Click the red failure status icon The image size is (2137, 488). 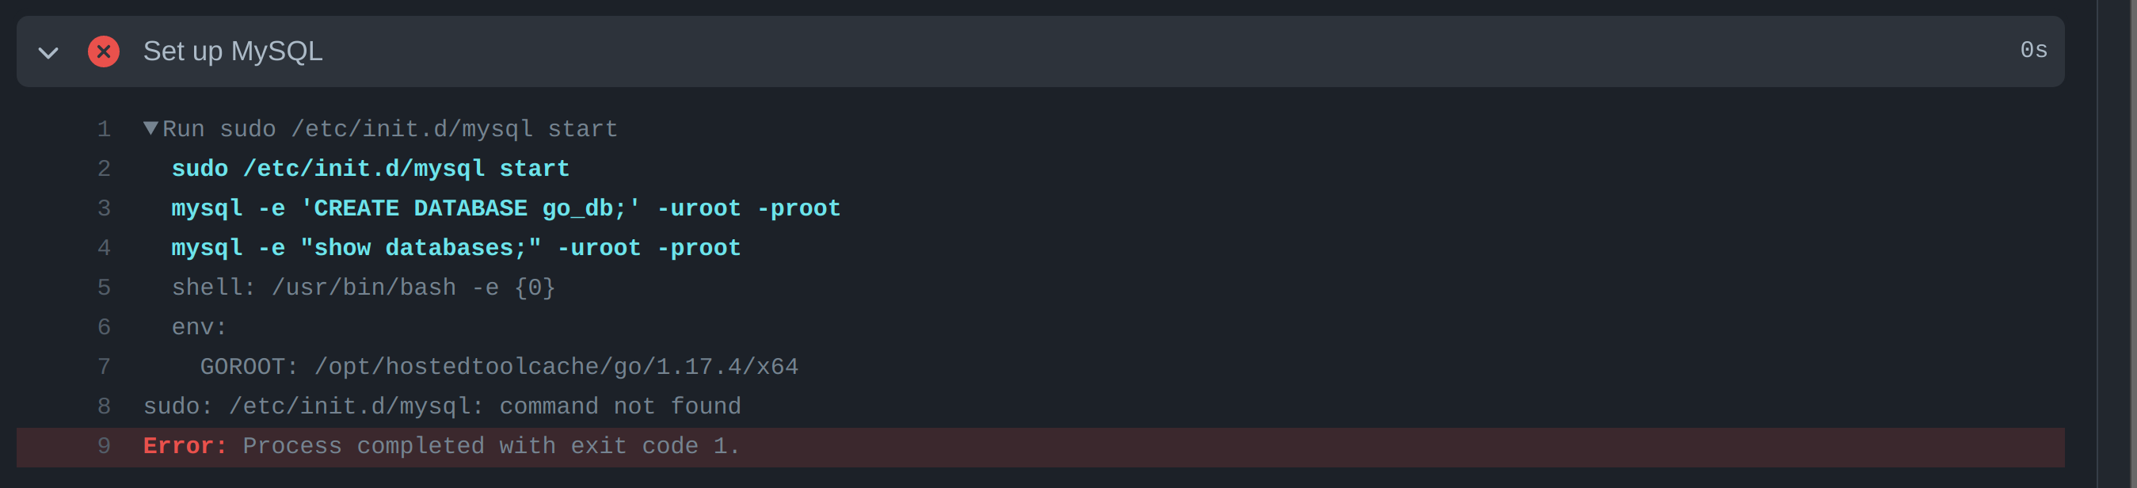click(x=103, y=51)
